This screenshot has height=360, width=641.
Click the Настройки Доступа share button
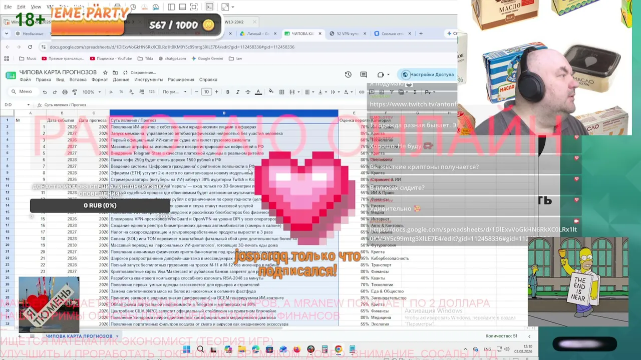point(427,74)
